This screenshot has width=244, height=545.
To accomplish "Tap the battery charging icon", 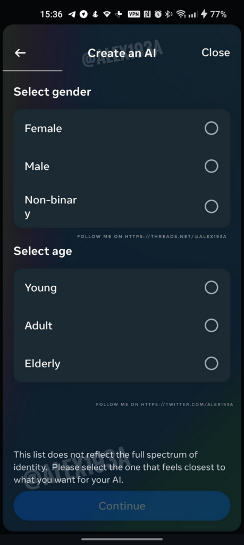I will click(x=204, y=14).
